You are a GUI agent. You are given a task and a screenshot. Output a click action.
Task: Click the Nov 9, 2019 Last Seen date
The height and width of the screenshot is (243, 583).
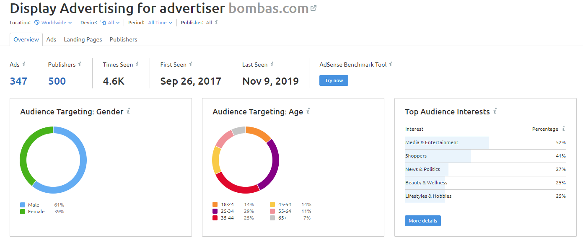coord(270,81)
